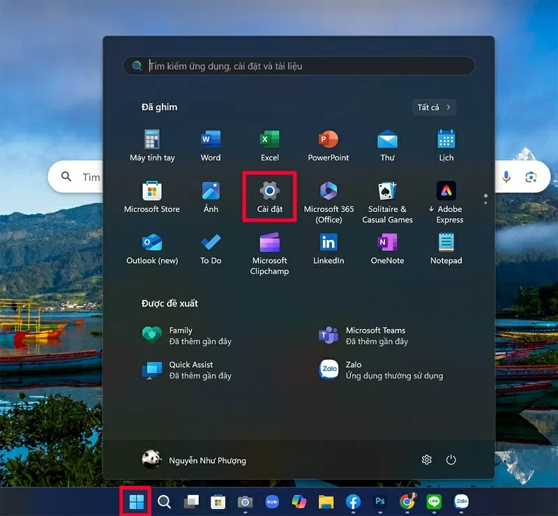558x516 pixels.
Task: Go to next pinned apps page dots
Action: (486, 199)
